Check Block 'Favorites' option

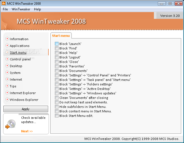coord(57,66)
